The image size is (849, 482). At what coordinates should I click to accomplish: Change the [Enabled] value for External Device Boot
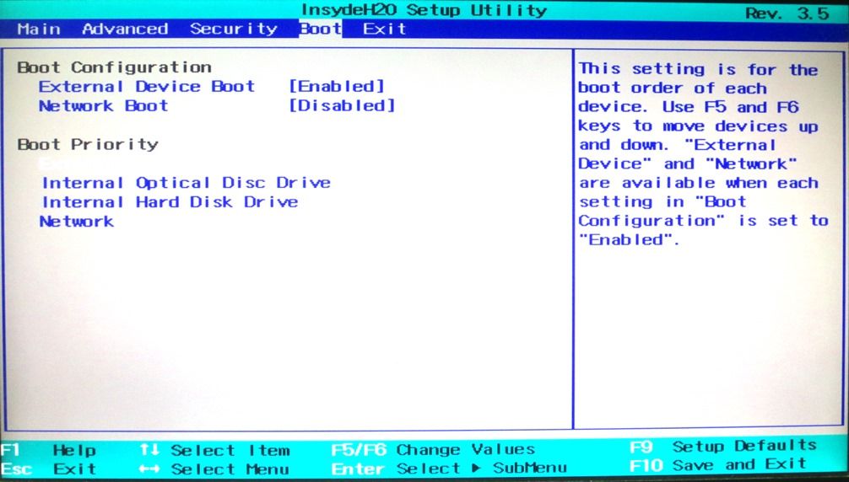337,87
